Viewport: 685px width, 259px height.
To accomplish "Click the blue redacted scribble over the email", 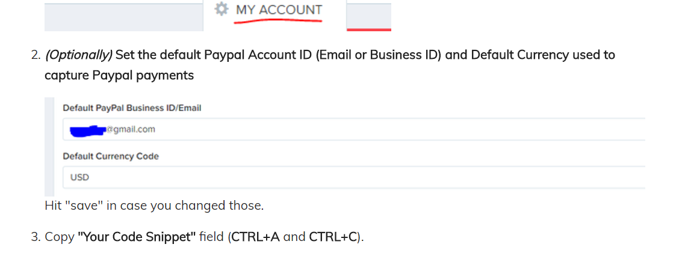I will click(x=88, y=129).
